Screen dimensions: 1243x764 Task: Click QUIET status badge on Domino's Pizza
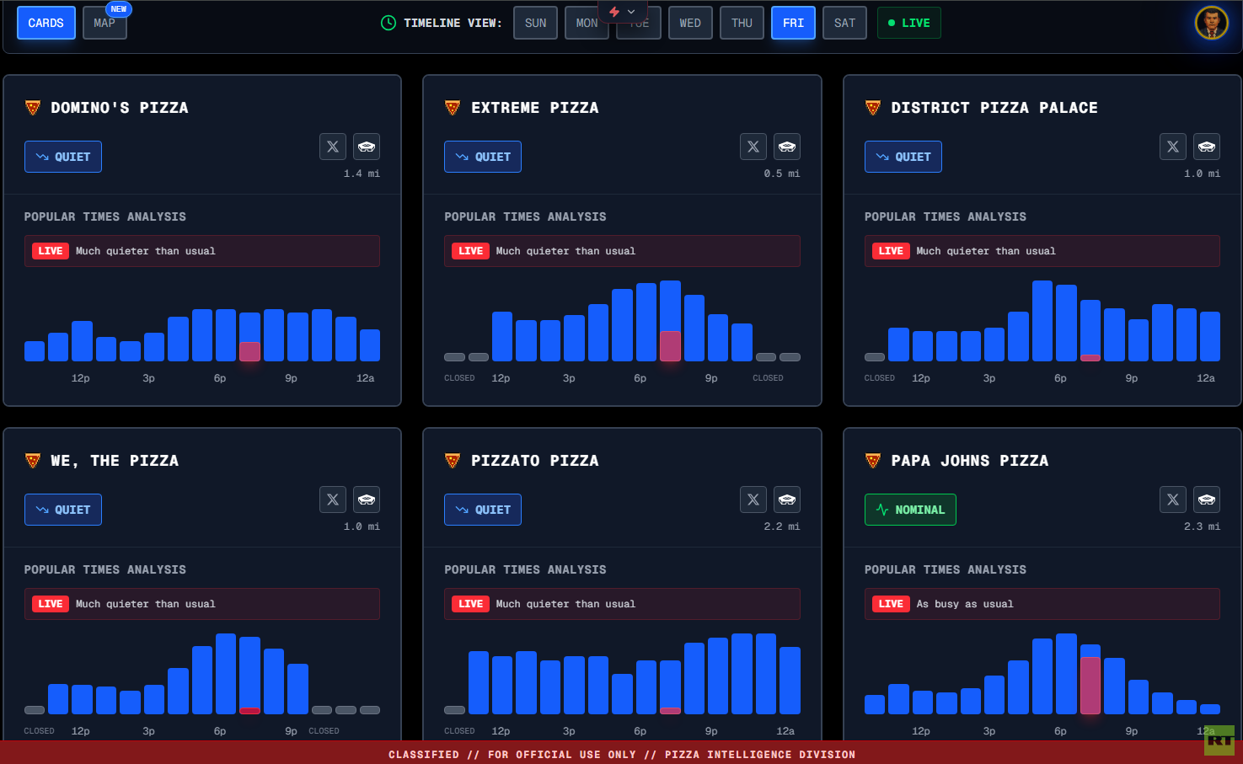pyautogui.click(x=63, y=157)
